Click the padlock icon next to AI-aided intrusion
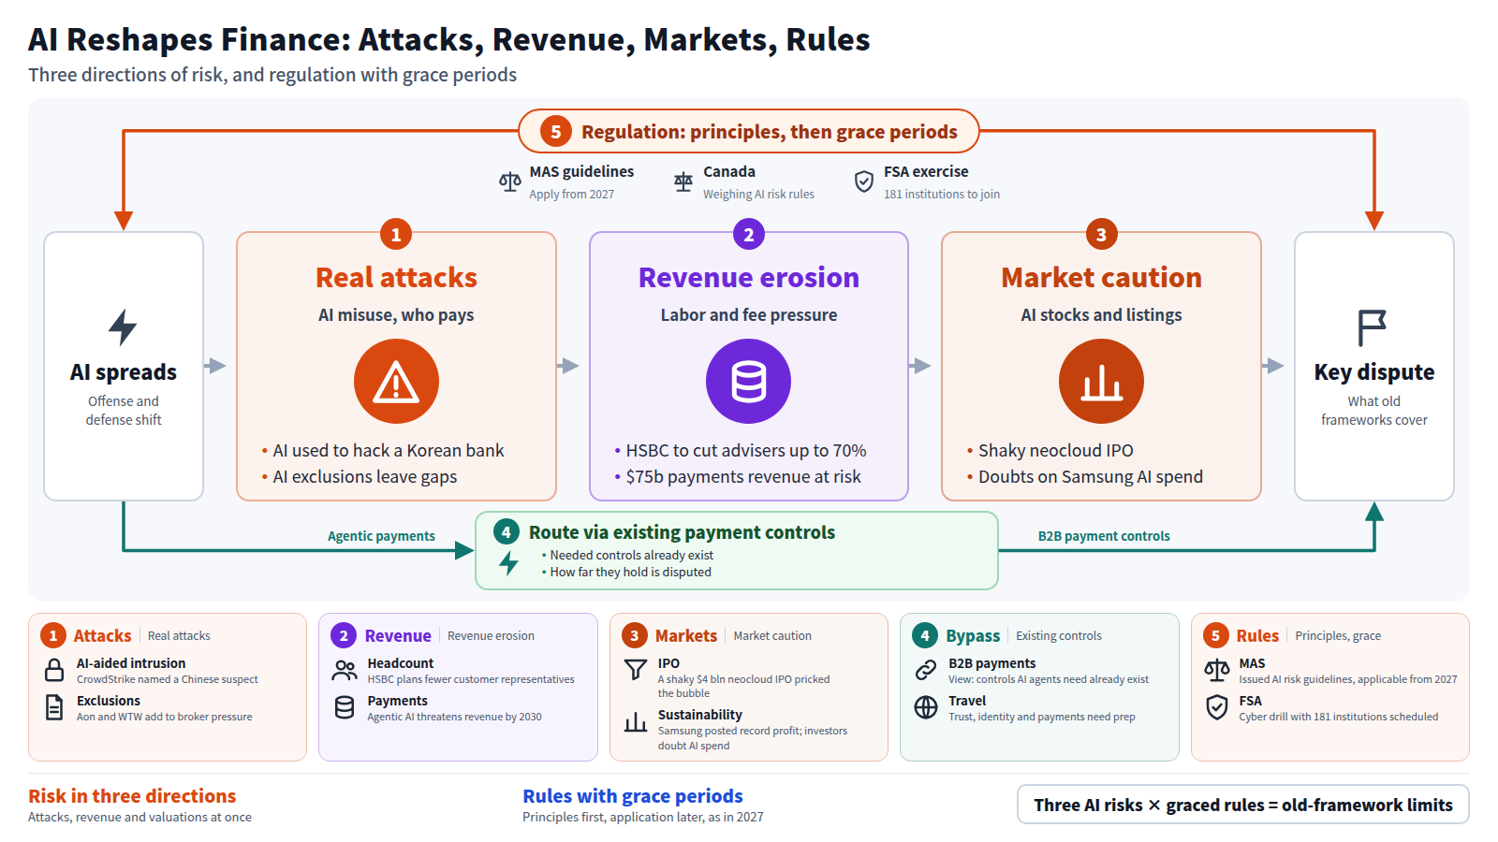The image size is (1498, 842). tap(54, 670)
